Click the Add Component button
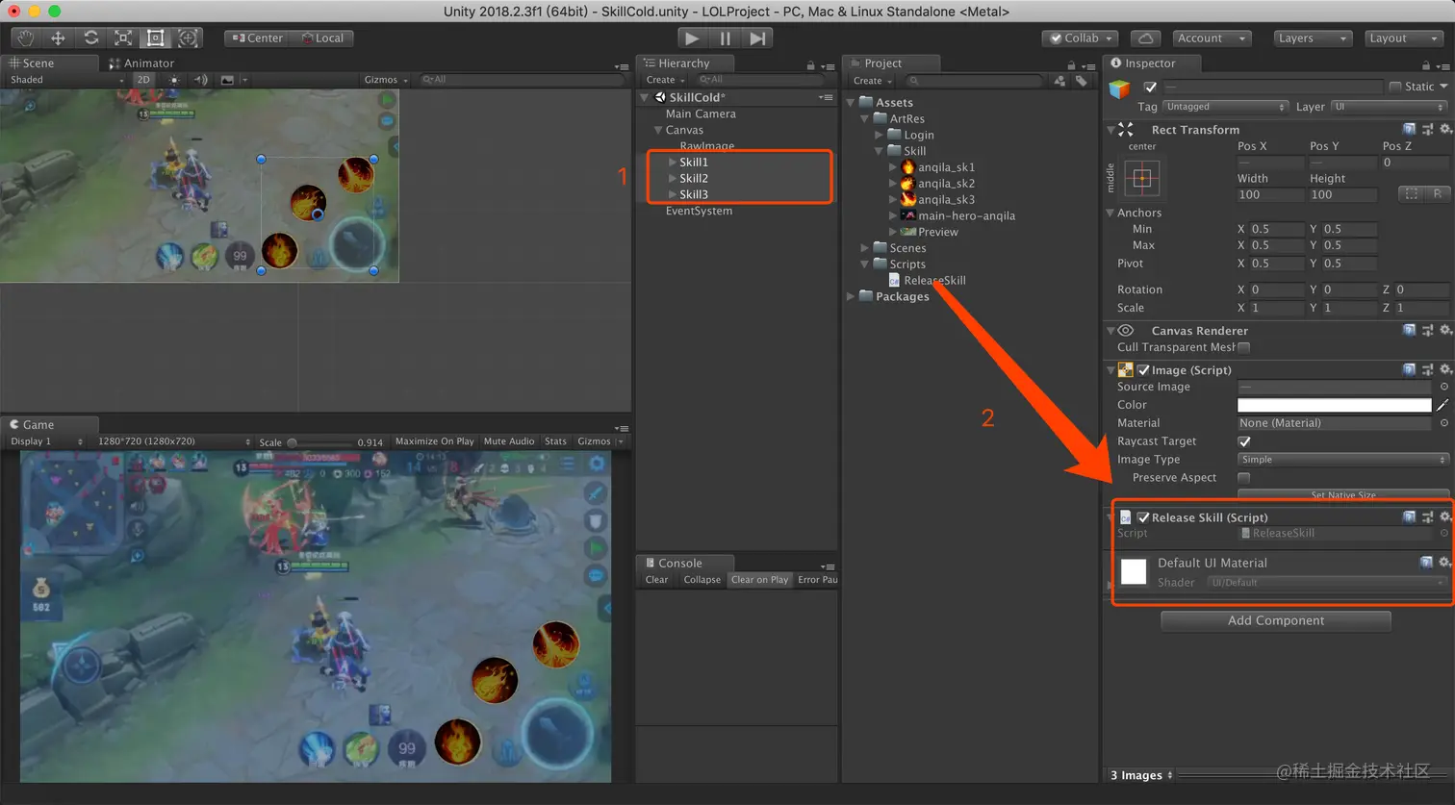 (1276, 620)
